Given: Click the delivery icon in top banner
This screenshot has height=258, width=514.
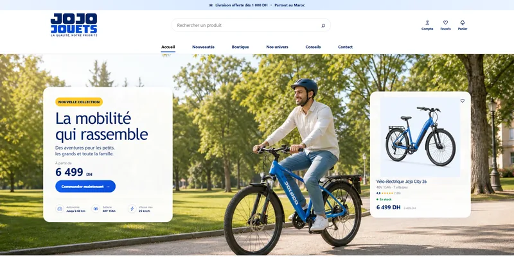Looking at the screenshot, I should (x=211, y=5).
